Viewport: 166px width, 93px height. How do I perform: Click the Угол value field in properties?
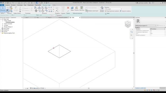[x=157, y=34]
